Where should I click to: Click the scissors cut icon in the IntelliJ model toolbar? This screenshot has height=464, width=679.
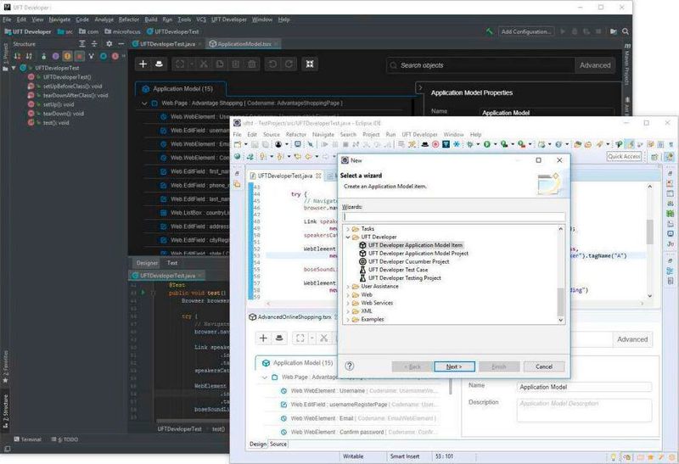204,64
